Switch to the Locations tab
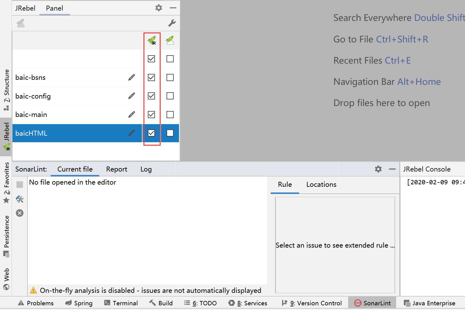465x310 pixels. tap(321, 184)
